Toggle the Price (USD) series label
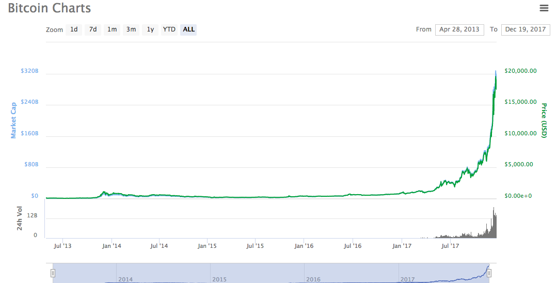The width and height of the screenshot is (557, 283). point(544,120)
